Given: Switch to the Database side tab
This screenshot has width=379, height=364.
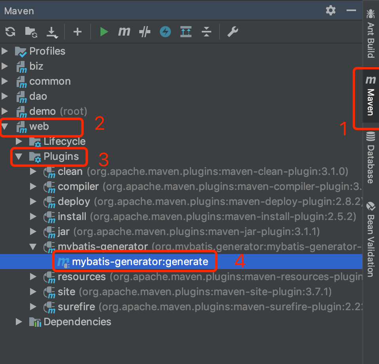Looking at the screenshot, I should tap(371, 158).
